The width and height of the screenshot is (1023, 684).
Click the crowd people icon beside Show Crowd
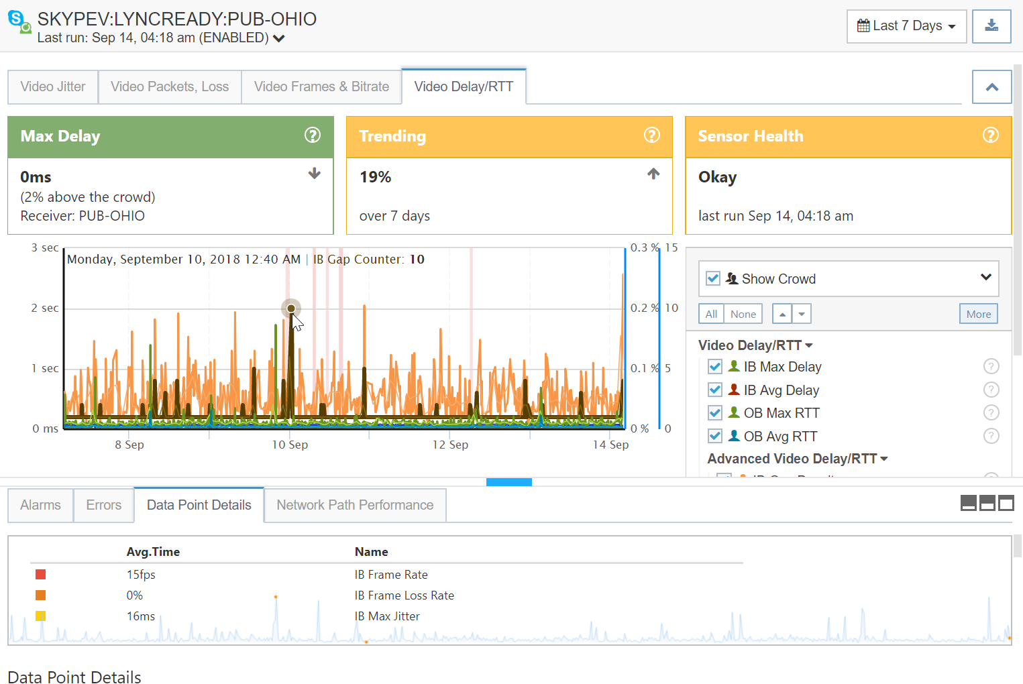click(733, 278)
